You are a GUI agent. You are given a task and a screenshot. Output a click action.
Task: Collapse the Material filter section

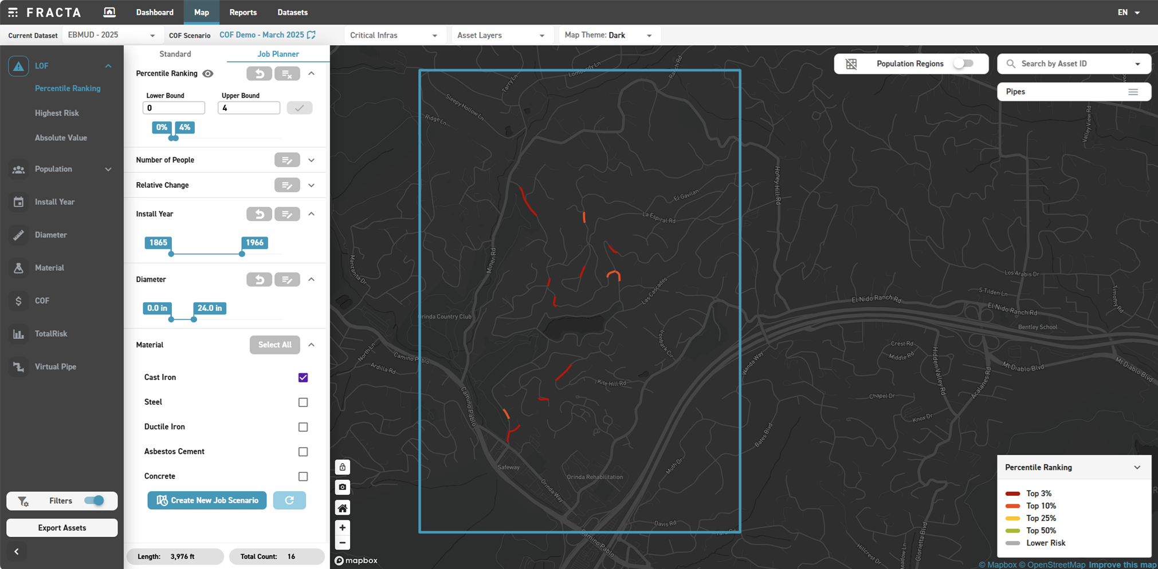[x=311, y=345]
